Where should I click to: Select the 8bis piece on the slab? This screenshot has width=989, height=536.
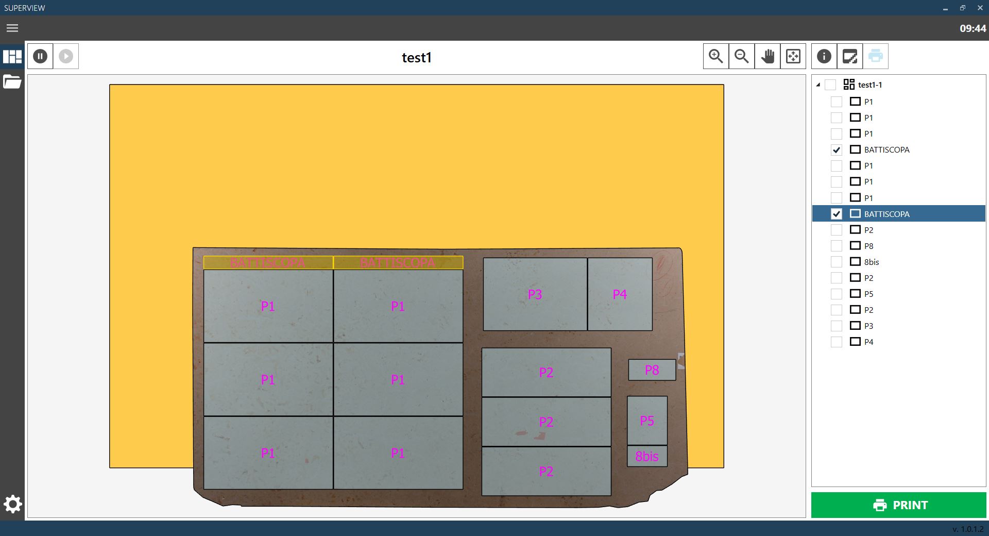[x=647, y=456]
